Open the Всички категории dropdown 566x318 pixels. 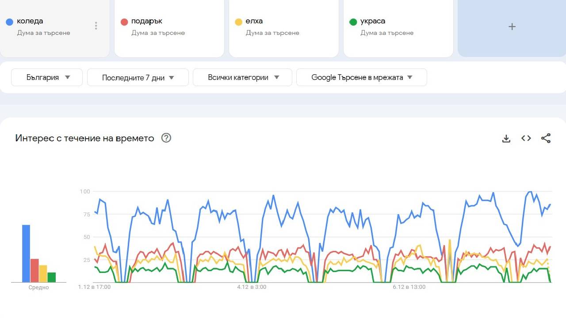pyautogui.click(x=242, y=77)
